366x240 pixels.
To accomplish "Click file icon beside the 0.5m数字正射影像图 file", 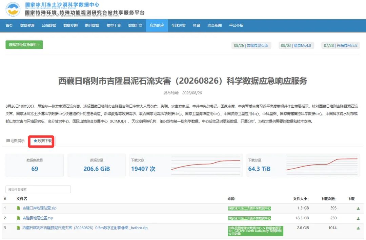I will pos(18,227).
